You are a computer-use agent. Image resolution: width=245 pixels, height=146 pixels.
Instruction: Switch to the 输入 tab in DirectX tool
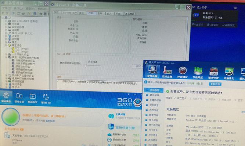[110, 14]
